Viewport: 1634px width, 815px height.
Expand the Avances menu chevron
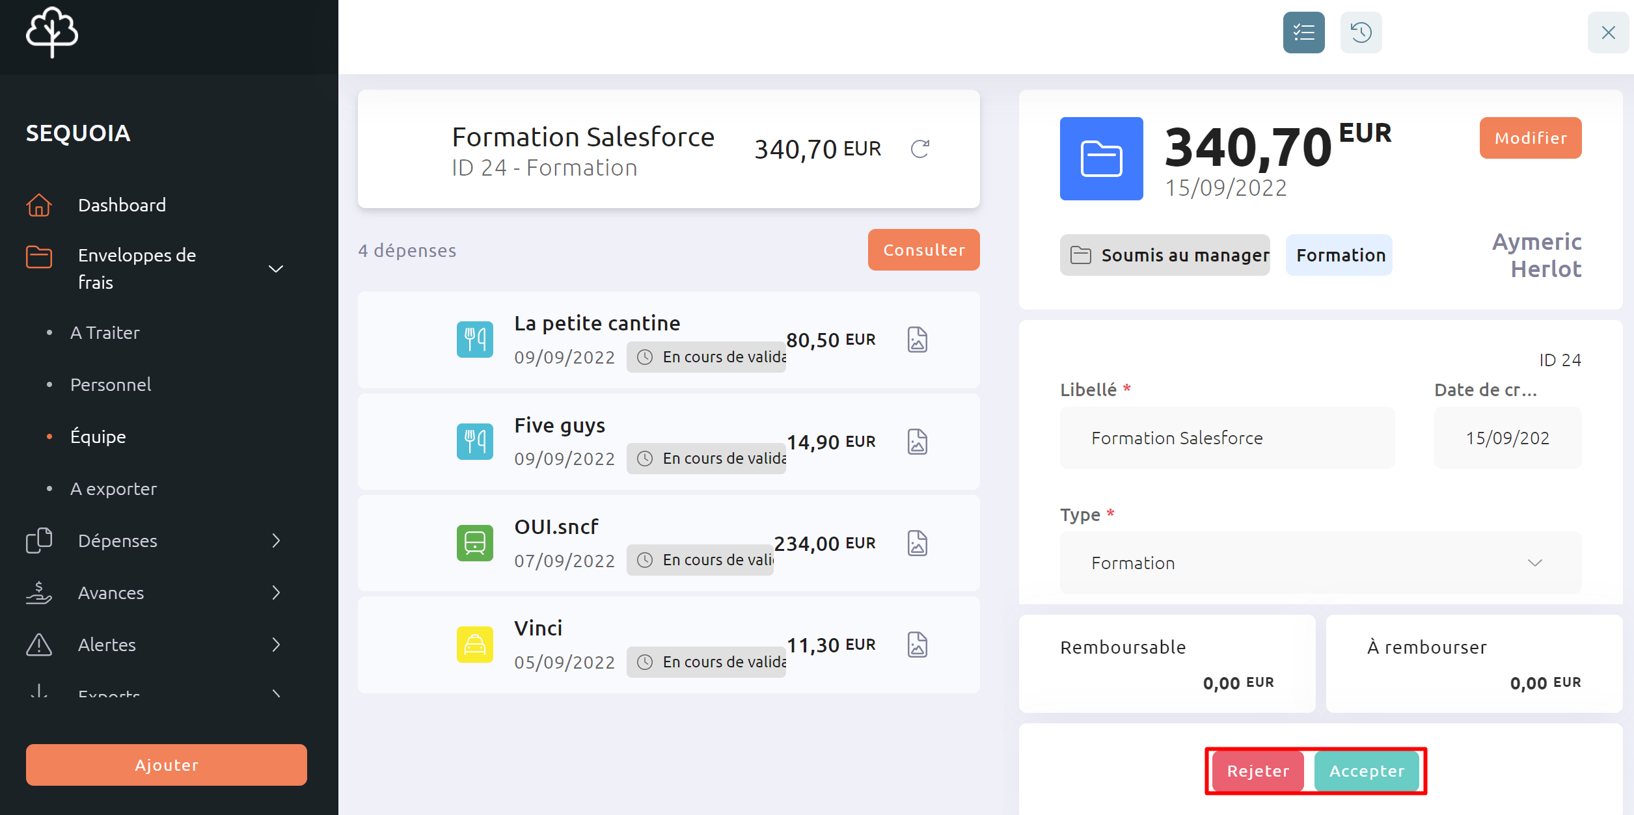(x=276, y=593)
